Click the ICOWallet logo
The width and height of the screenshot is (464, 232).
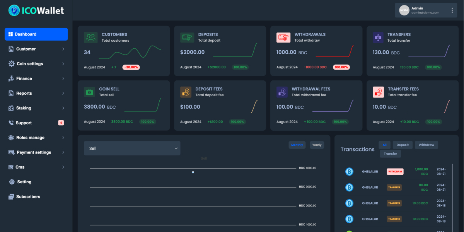click(x=36, y=10)
